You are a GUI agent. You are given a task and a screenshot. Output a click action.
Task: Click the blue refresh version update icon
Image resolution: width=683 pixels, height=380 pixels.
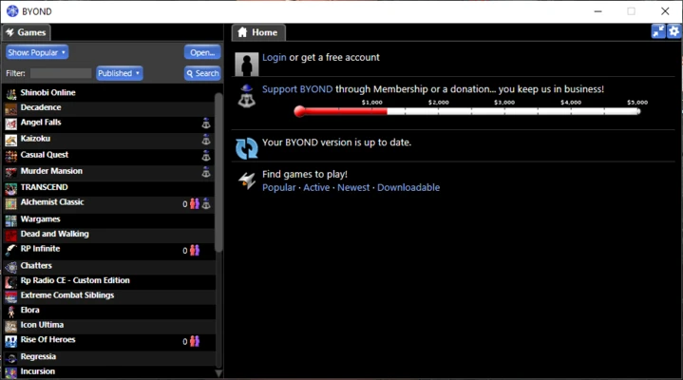point(246,147)
